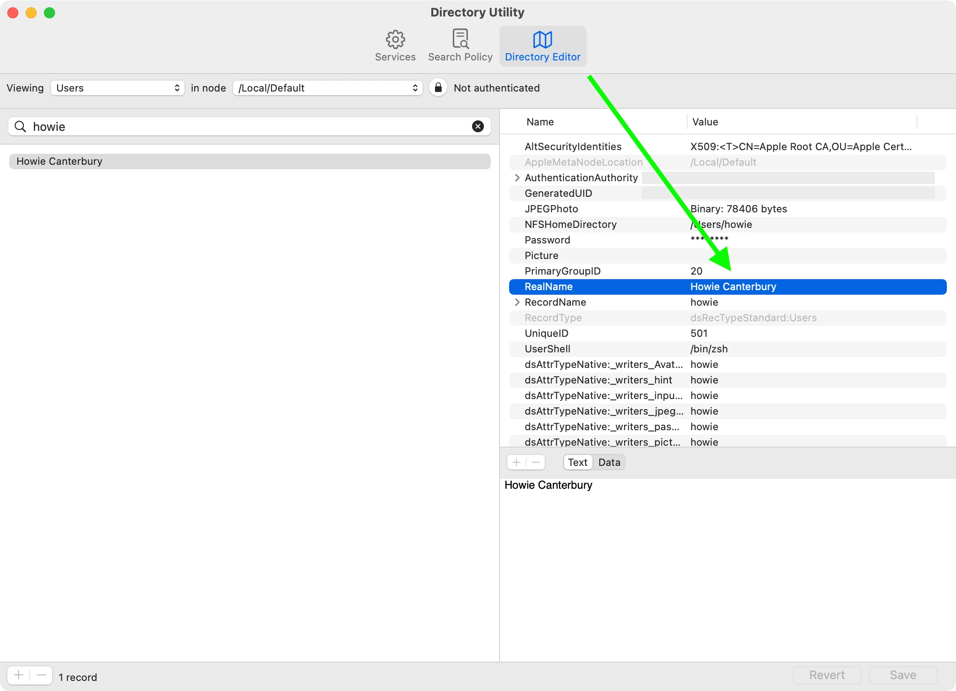Click the Save button
The image size is (956, 691).
click(903, 675)
